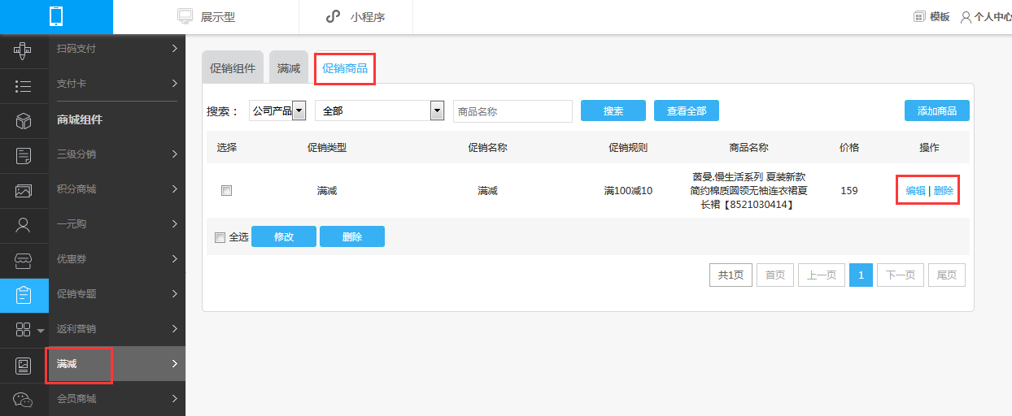1012x416 pixels.
Task: Open the mobile phone view icon
Action: [x=56, y=16]
